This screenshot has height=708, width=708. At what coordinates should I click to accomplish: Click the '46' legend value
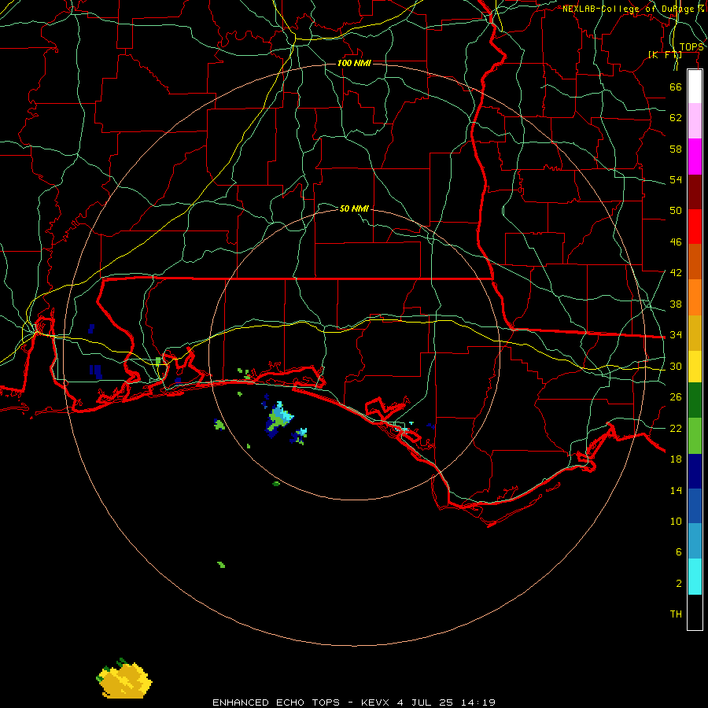coord(676,242)
